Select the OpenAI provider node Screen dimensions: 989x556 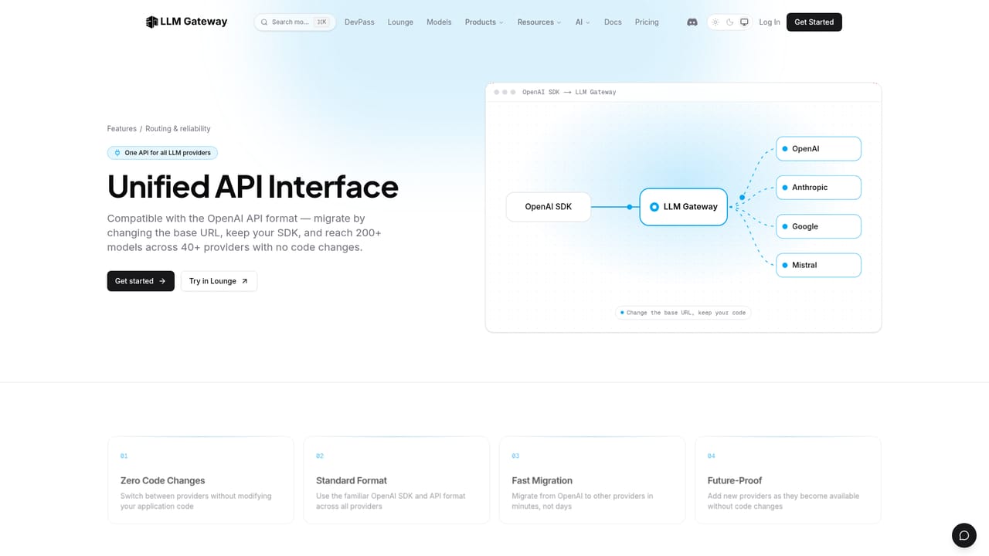818,149
